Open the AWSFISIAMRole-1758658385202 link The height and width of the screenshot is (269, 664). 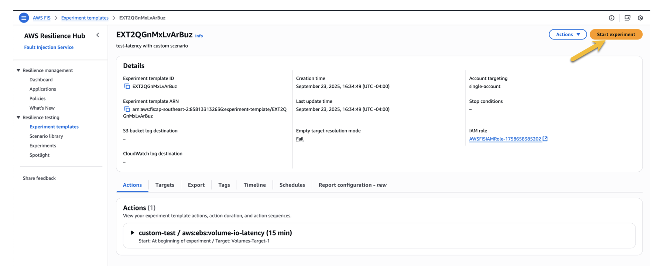coord(504,139)
